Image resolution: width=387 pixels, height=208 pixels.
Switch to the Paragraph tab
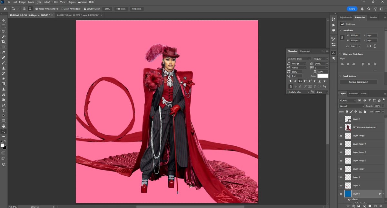pos(305,51)
